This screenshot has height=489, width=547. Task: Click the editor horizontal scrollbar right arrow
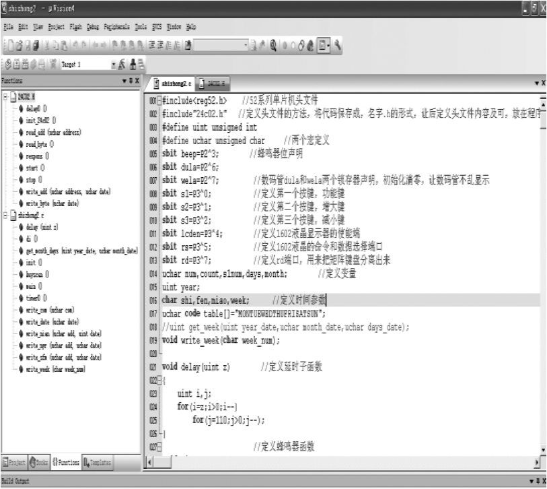(537, 463)
